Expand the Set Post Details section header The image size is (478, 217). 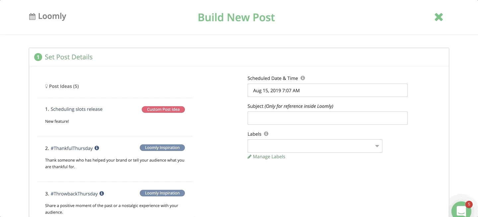click(x=68, y=57)
